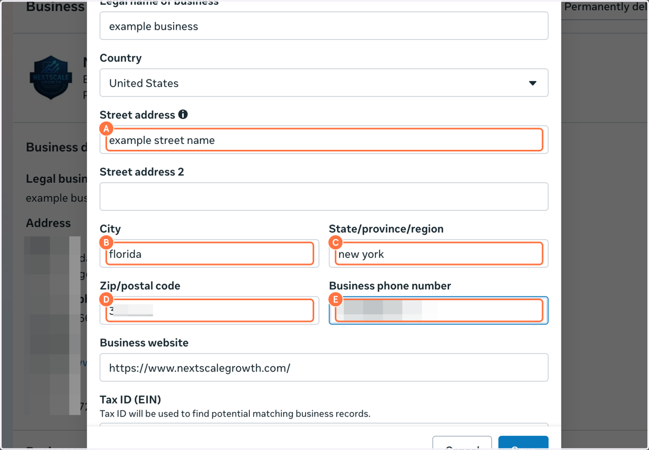Click the Country label text
This screenshot has width=649, height=450.
click(121, 58)
